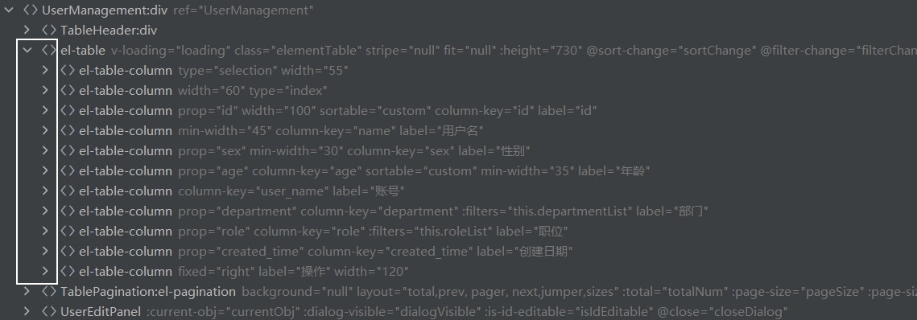The image size is (917, 320).
Task: Click tag icon of the 性别 column
Action: point(68,150)
